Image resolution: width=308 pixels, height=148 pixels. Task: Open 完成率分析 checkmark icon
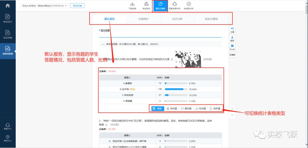coord(189,6)
